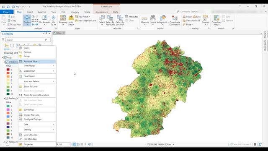Click the magenta swatch for Reclass value 2
The width and height of the screenshot is (268, 151).
8,109
